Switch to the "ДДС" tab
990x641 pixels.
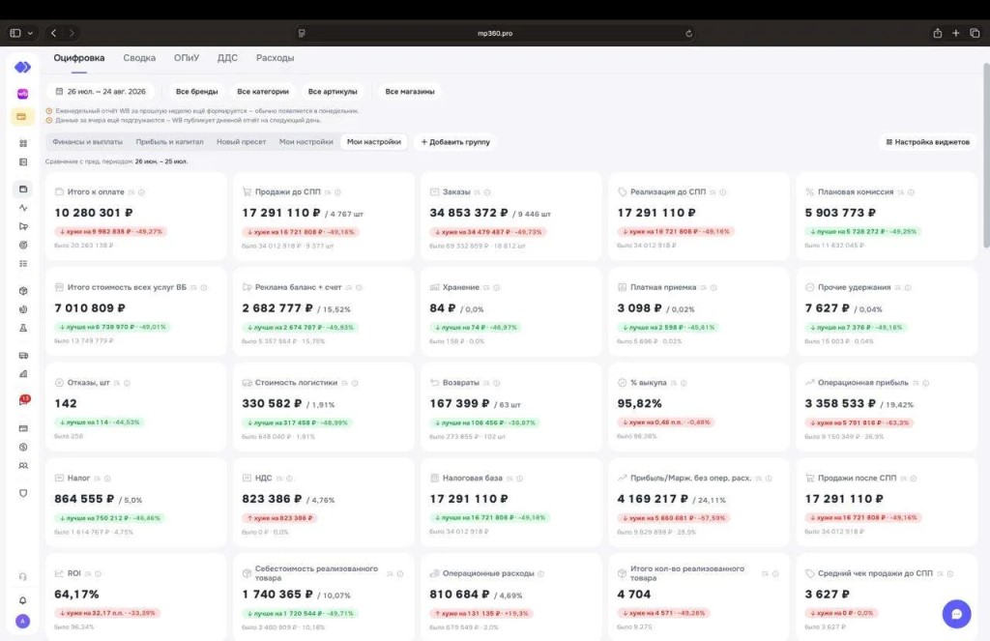[x=227, y=57]
